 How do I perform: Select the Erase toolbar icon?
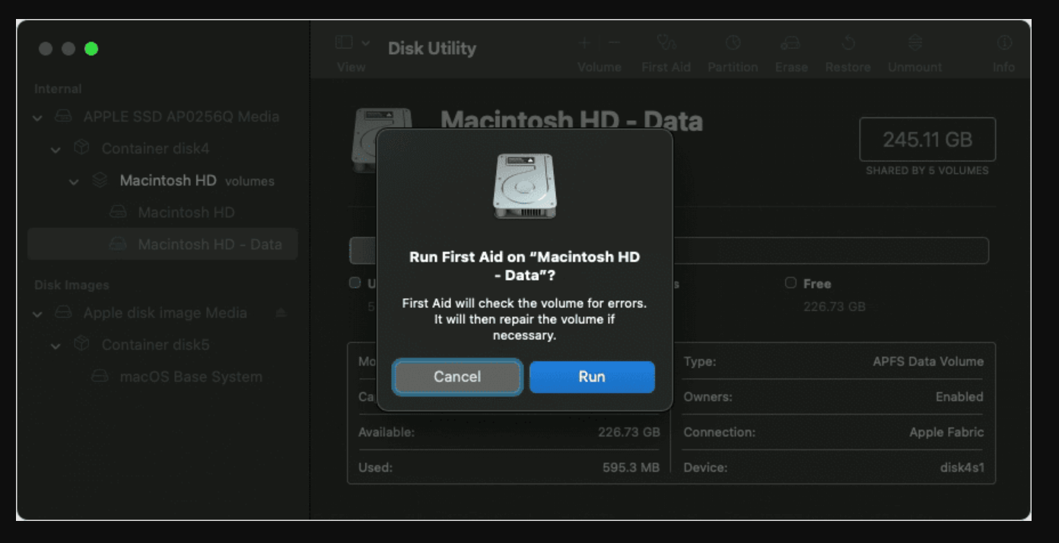click(x=791, y=46)
